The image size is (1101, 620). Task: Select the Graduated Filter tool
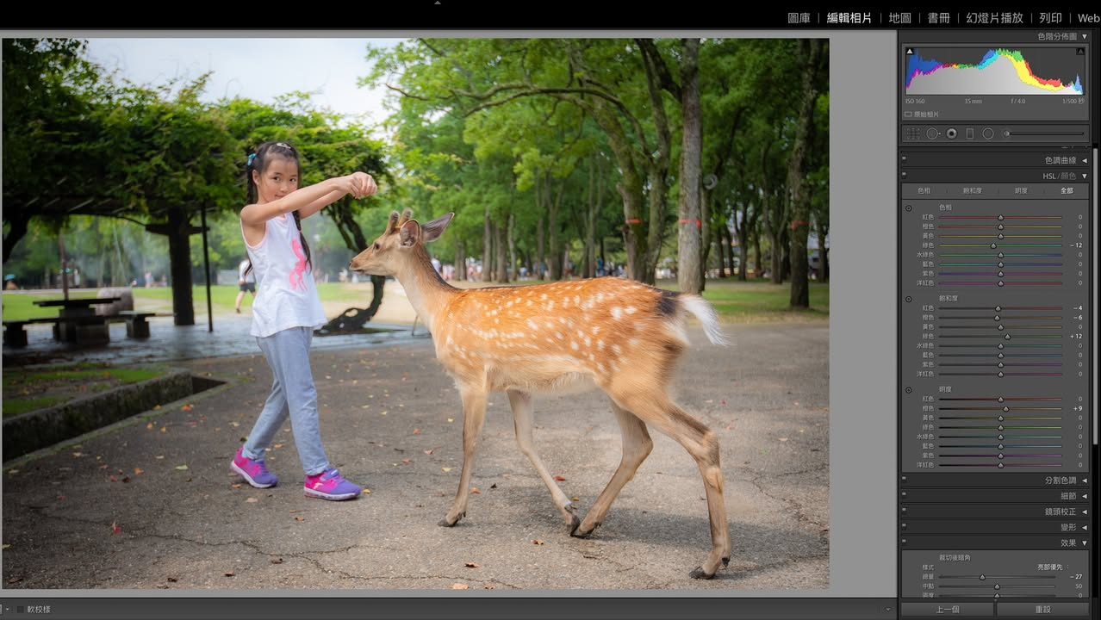(969, 133)
